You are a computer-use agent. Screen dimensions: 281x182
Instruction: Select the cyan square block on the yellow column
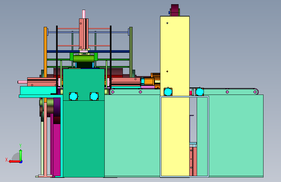click(x=168, y=92)
